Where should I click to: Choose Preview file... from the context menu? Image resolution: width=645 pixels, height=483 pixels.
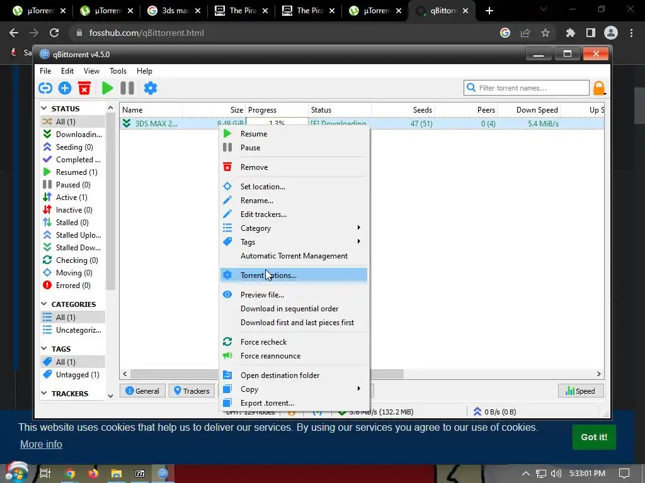(294, 295)
